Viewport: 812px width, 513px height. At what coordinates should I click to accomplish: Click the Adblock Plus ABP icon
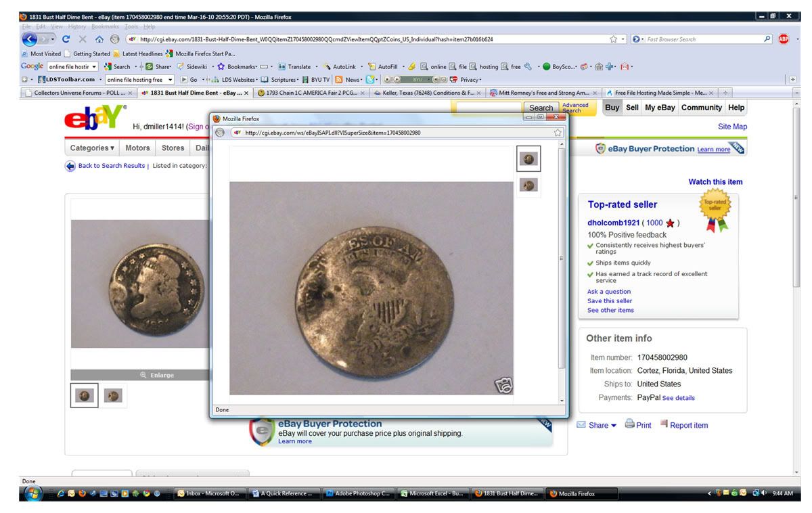click(784, 39)
